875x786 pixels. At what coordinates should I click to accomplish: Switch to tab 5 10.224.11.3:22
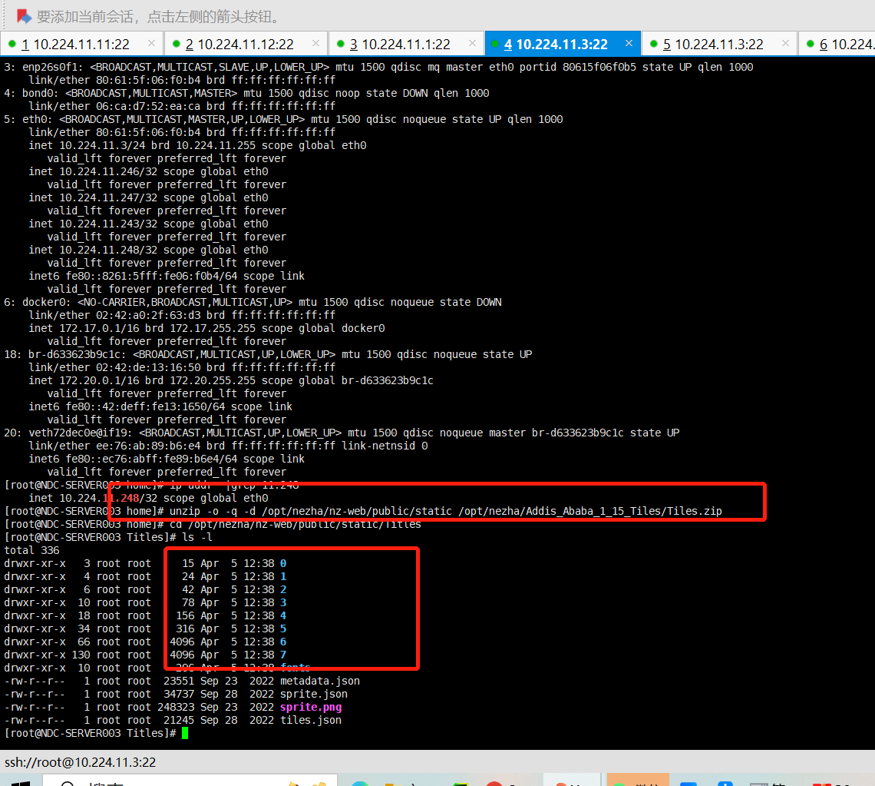(712, 45)
